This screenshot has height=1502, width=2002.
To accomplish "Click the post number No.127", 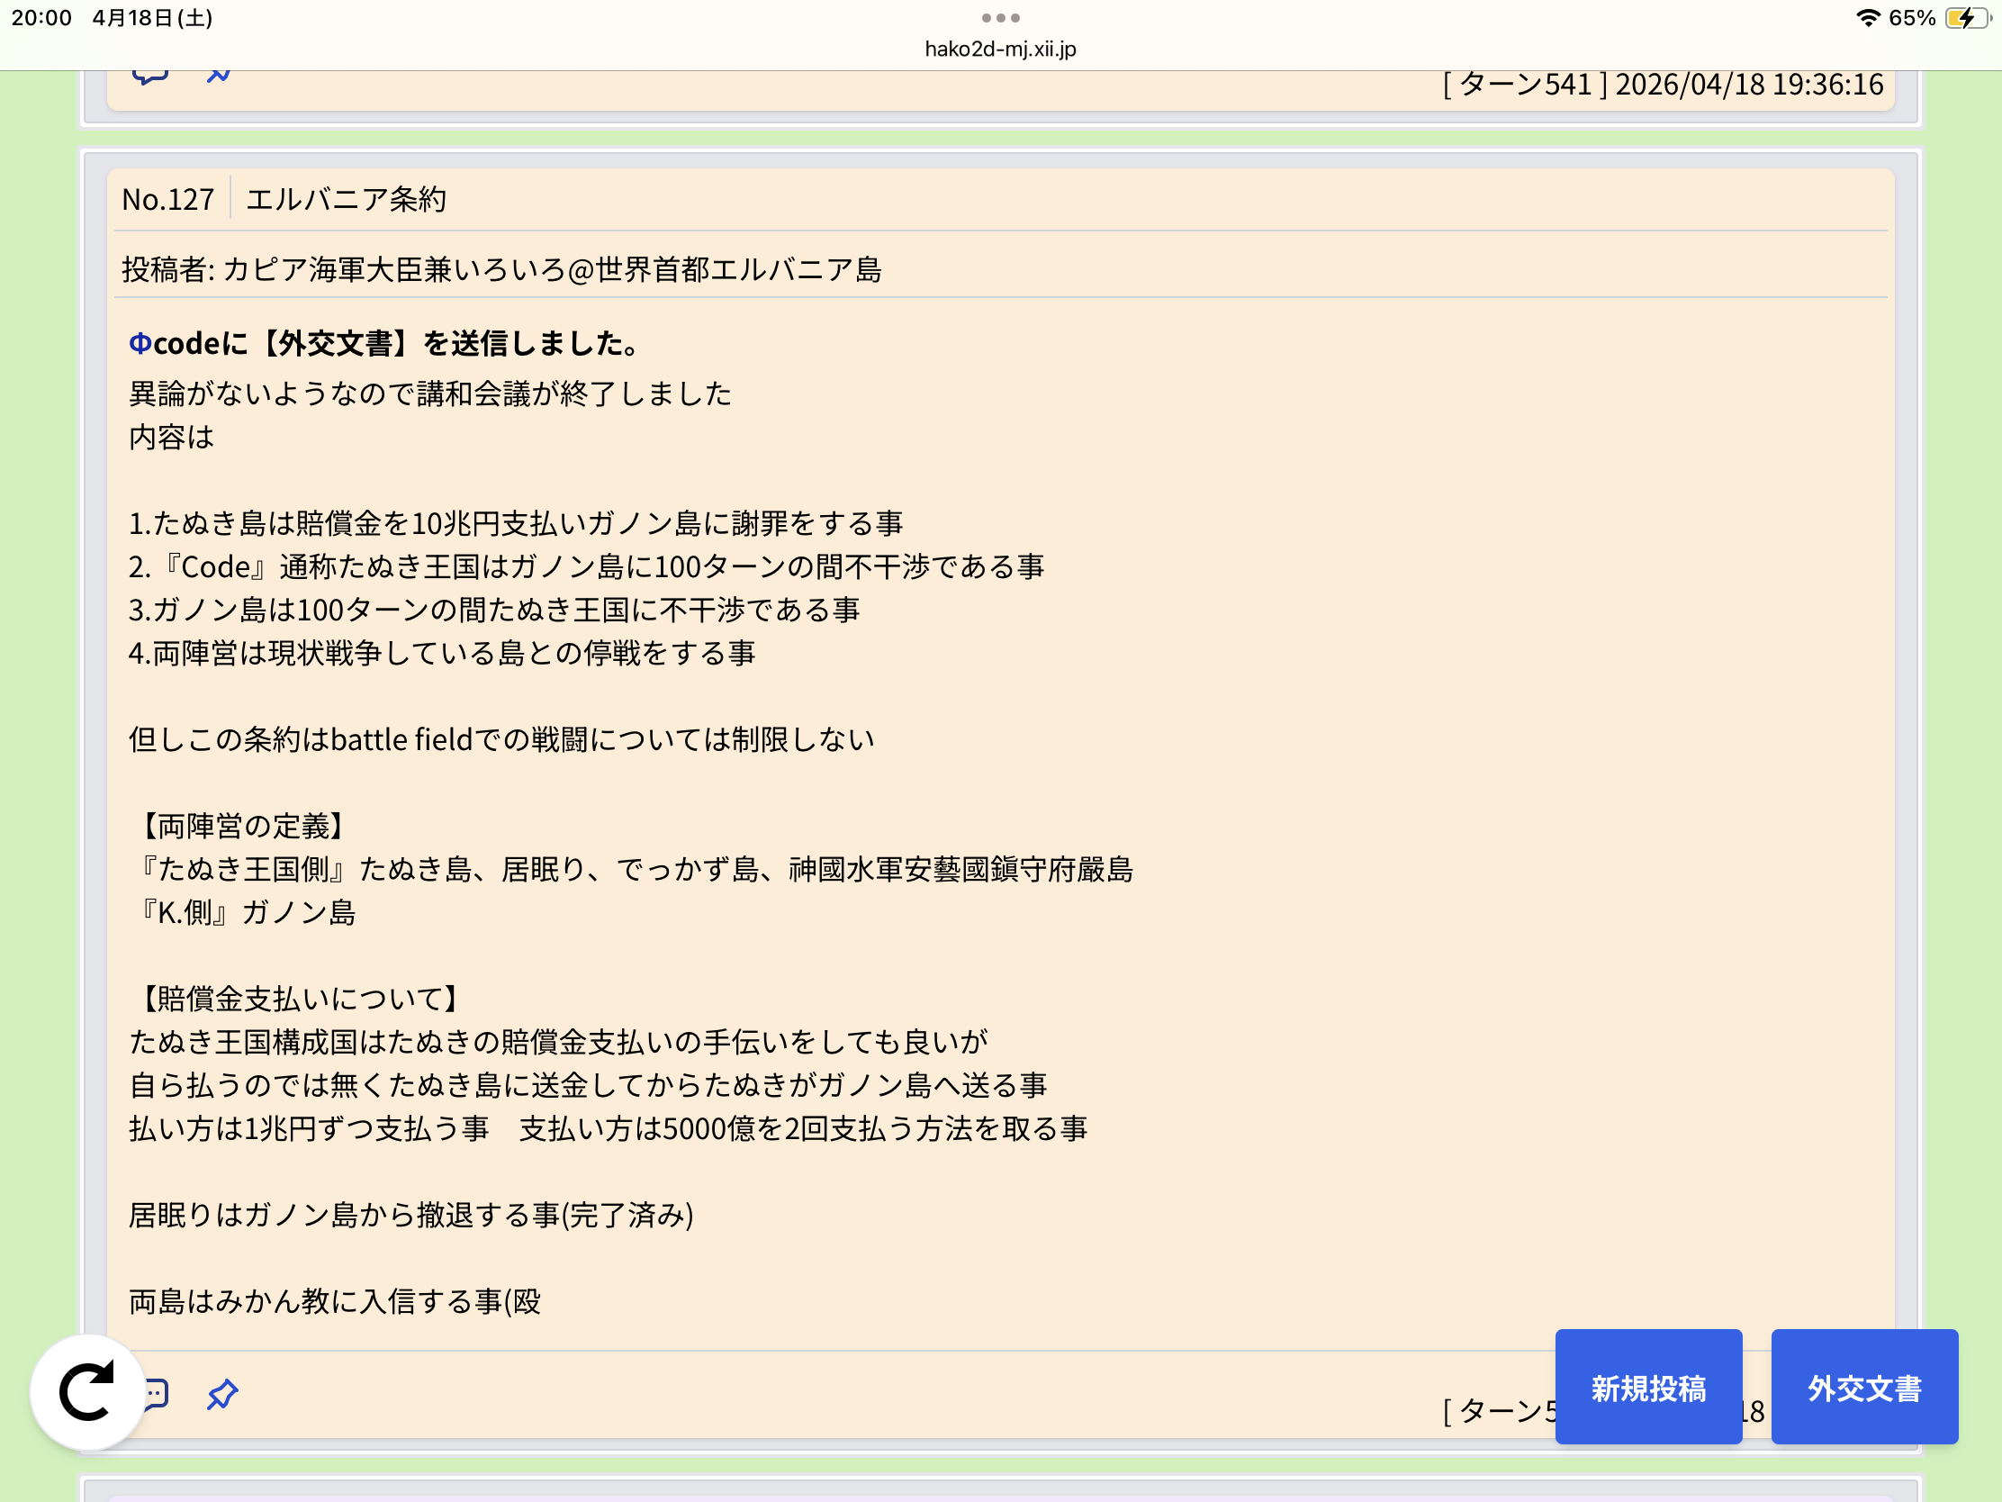I will 168,199.
